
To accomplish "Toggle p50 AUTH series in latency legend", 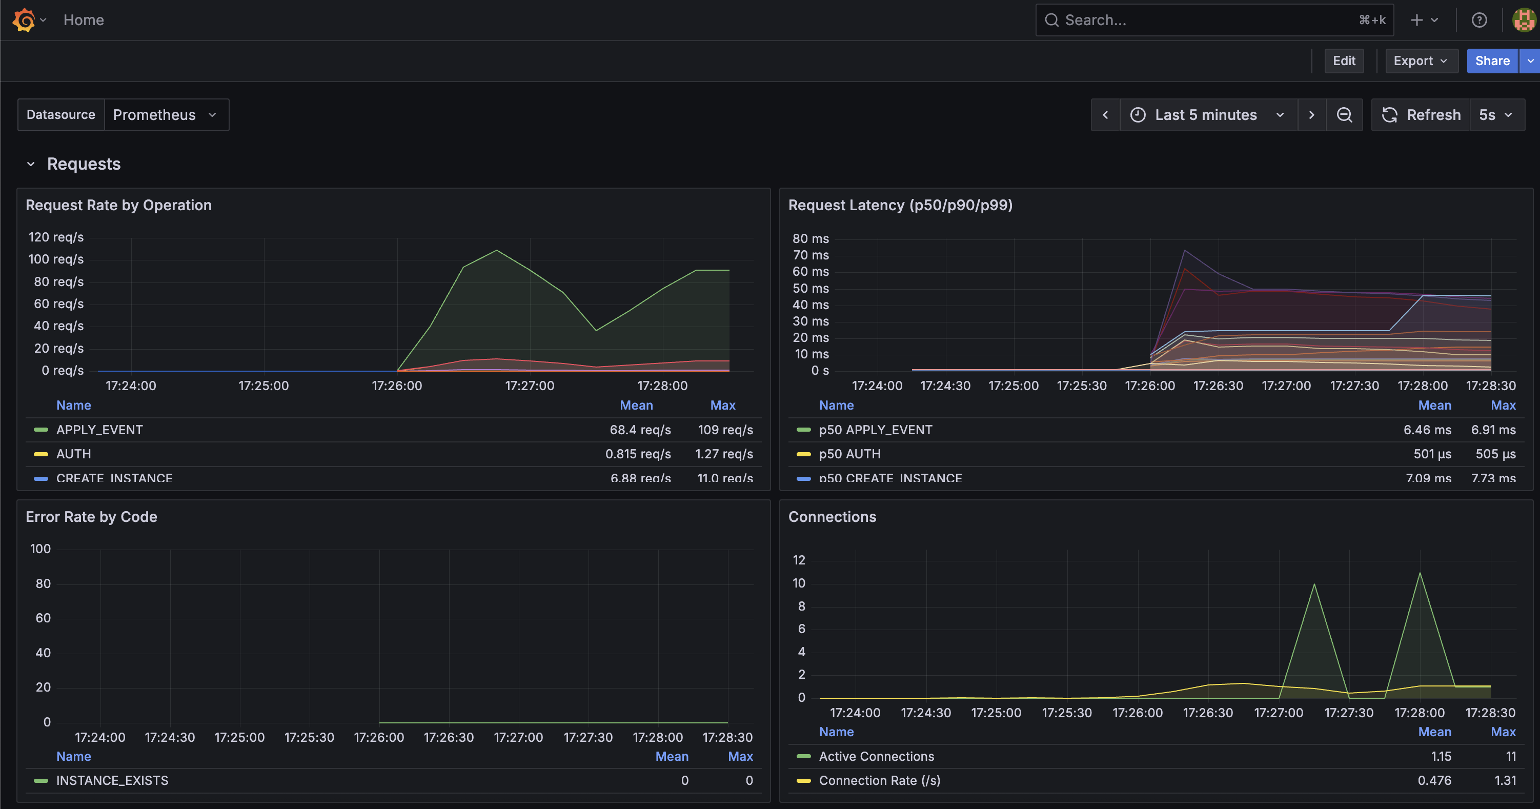I will point(849,454).
